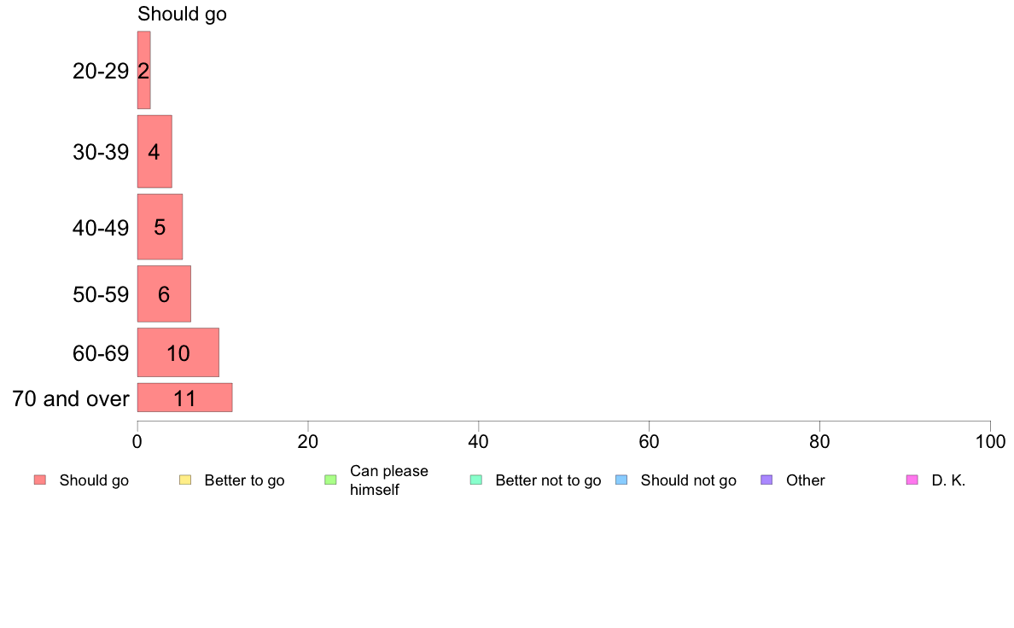Viewport: 1014px width, 628px height.
Task: Click the blue Should not go swatch
Action: (x=621, y=480)
